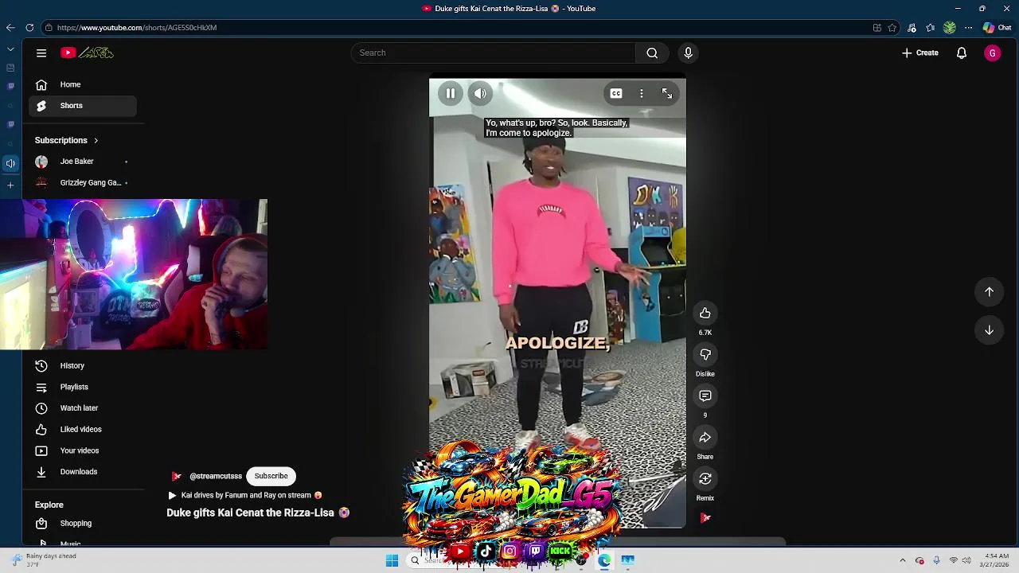The image size is (1019, 573).
Task: Open Copilot Chat button
Action: click(997, 28)
